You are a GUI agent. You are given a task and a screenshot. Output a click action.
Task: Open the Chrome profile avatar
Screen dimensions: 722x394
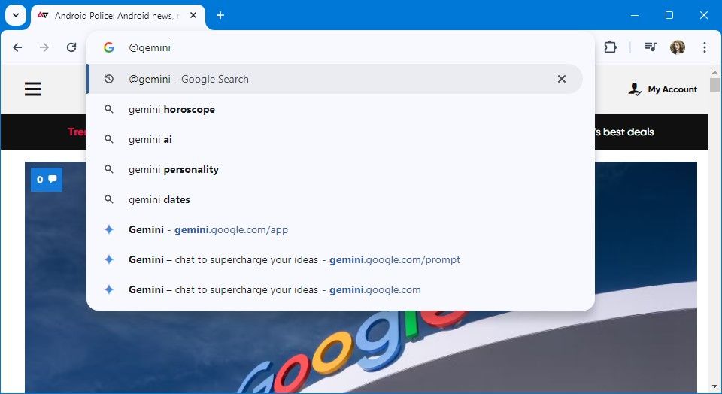click(678, 47)
